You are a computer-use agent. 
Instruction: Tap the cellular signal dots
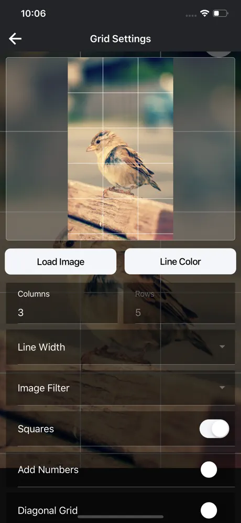(x=191, y=15)
